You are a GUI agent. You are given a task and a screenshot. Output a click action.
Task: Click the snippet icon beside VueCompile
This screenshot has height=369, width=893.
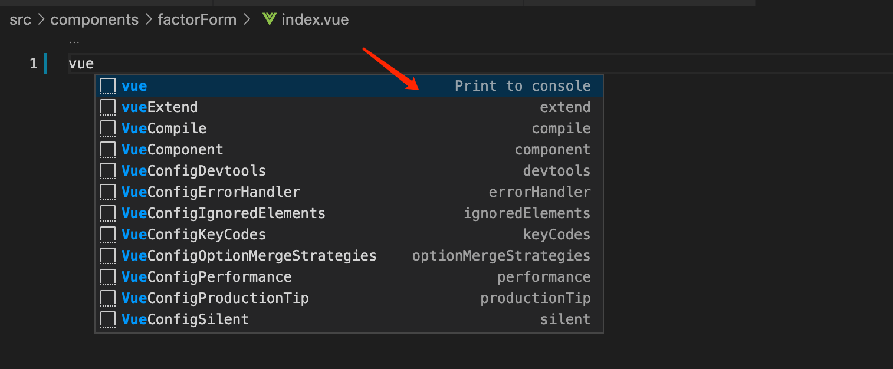pos(107,129)
